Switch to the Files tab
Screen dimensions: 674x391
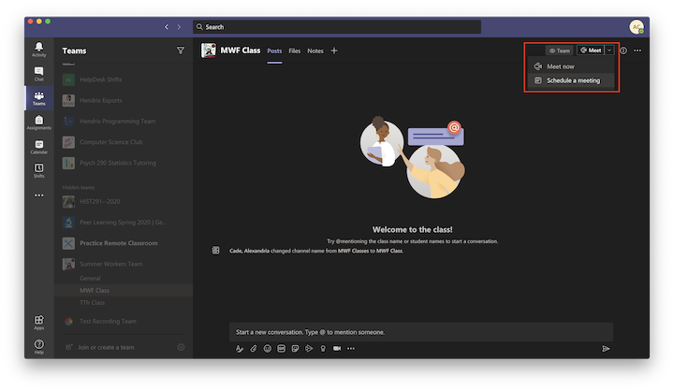(x=295, y=51)
